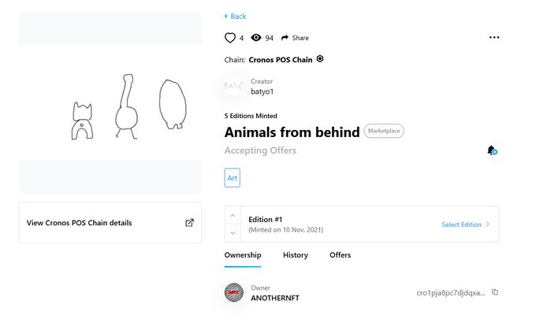Screen dimensions: 536x327
Task: Go to previous edition with up chevron
Action: tap(233, 216)
